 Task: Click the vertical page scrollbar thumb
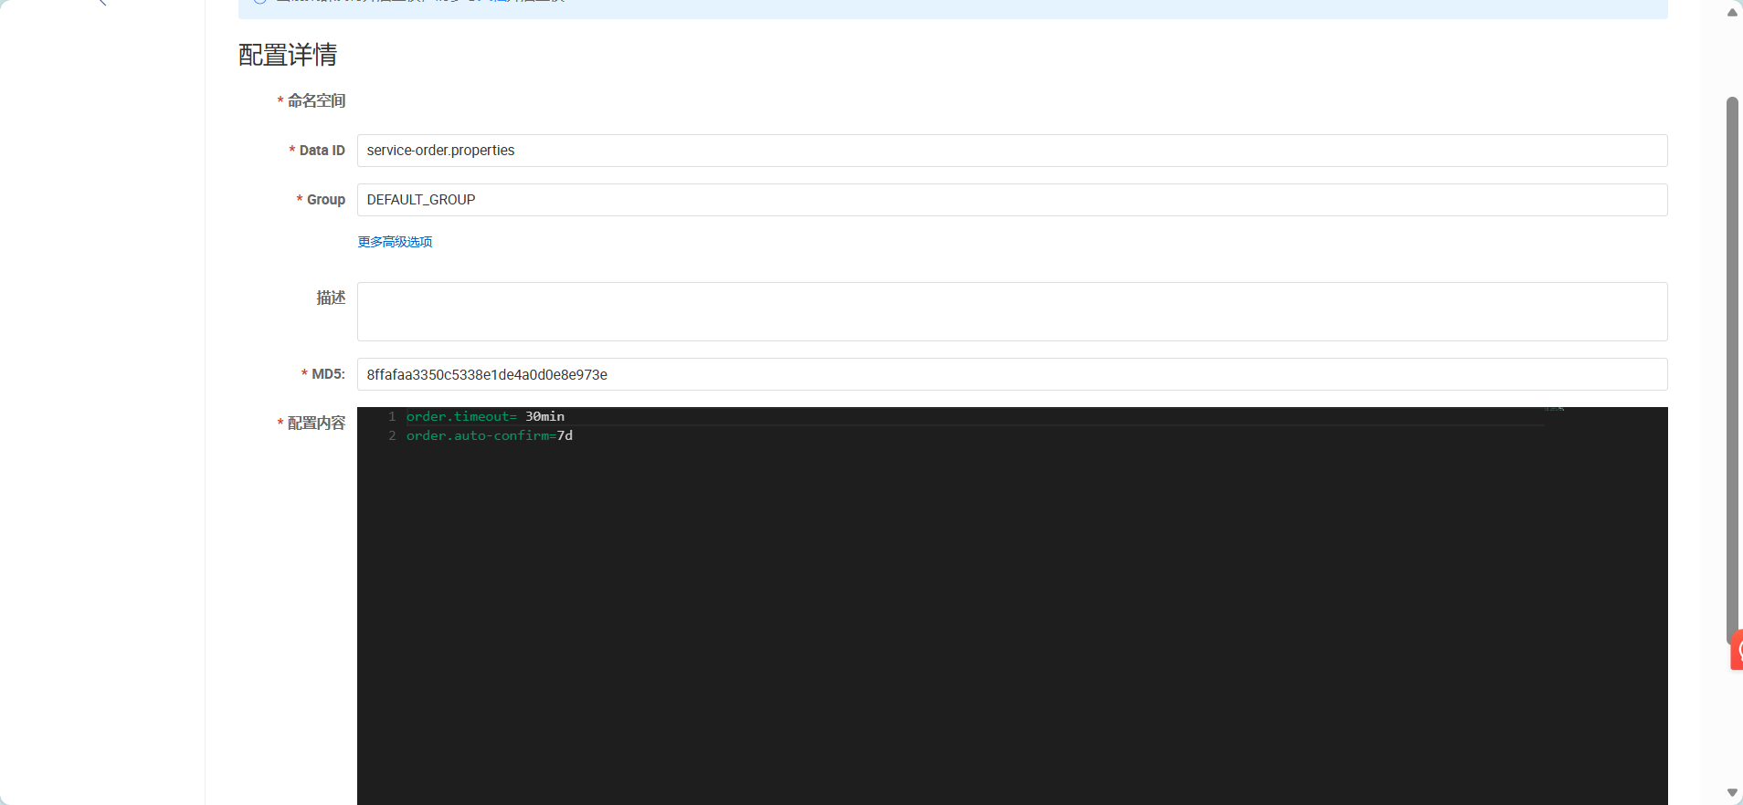click(1732, 365)
